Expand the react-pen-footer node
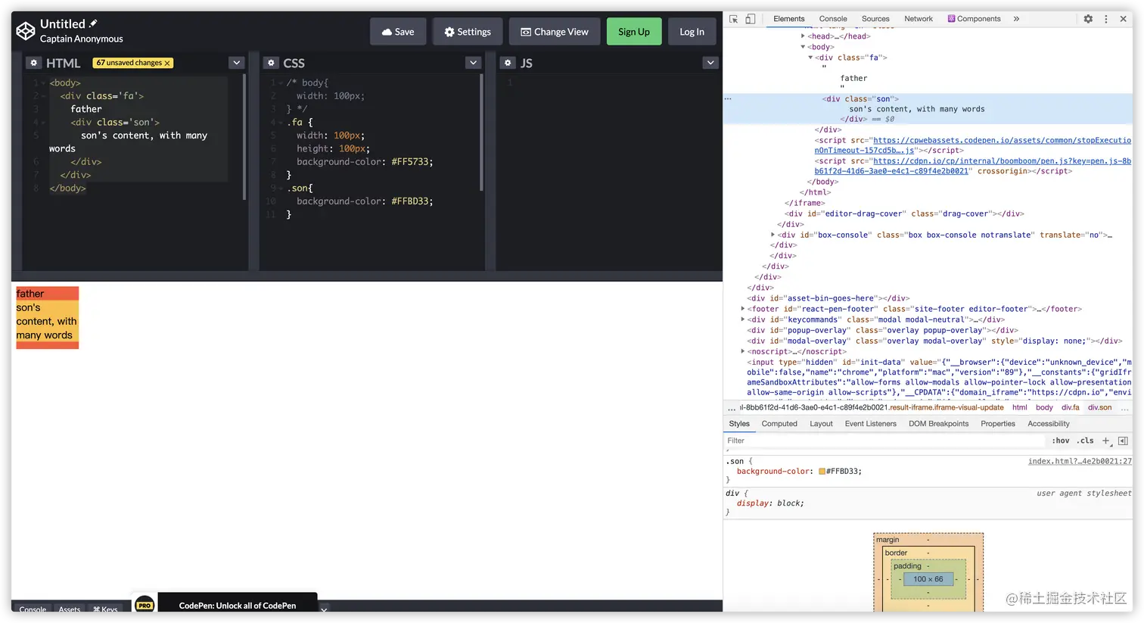 pos(742,309)
